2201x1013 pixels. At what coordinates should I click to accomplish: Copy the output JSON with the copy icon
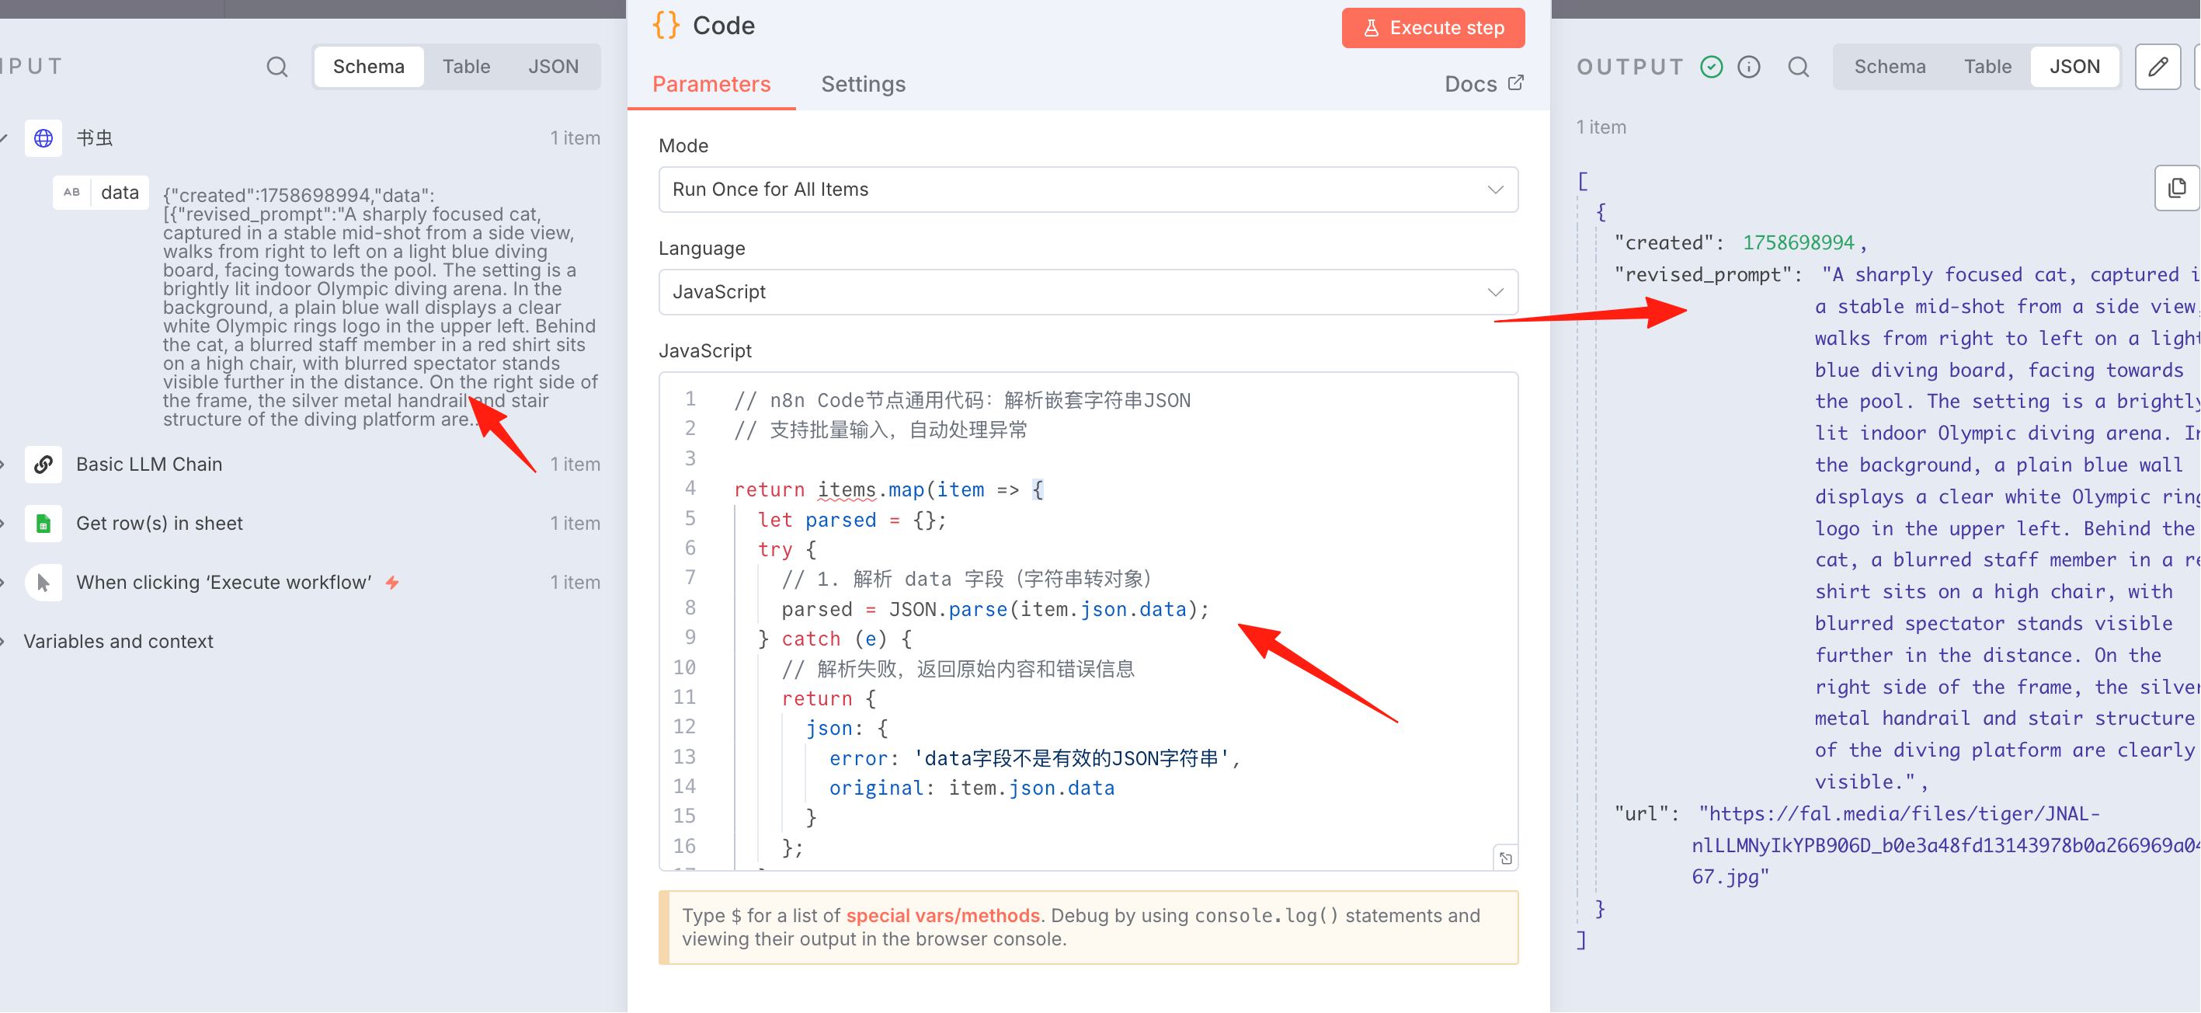[x=2177, y=187]
